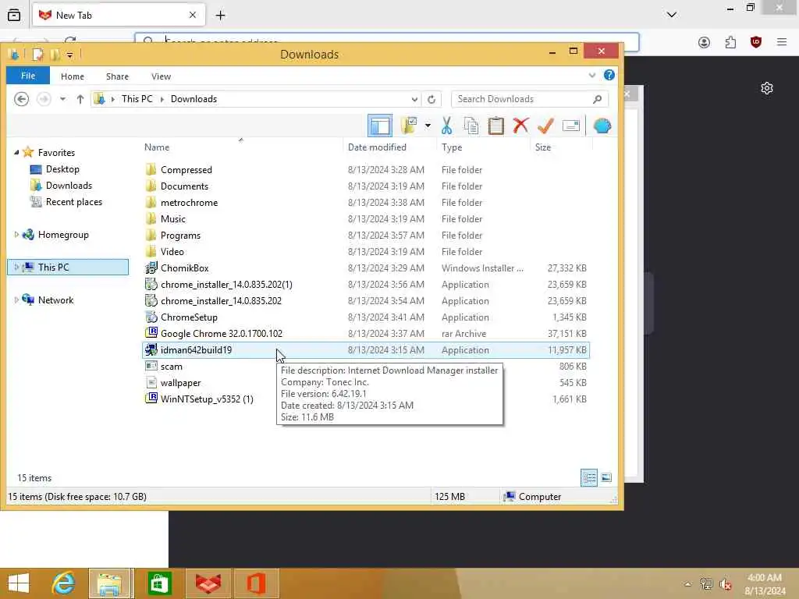
Task: Select Desktop under Favorites
Action: [62, 169]
